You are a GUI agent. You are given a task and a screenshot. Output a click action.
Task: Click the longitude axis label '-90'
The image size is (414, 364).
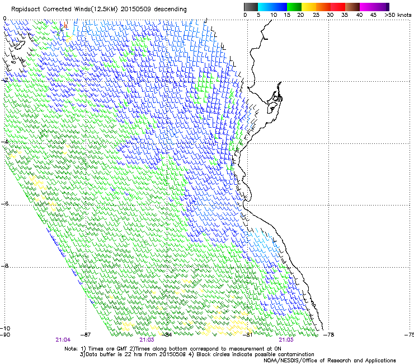[5, 335]
